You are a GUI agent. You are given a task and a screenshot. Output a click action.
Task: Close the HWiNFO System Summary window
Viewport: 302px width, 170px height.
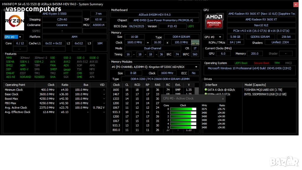(295, 4)
